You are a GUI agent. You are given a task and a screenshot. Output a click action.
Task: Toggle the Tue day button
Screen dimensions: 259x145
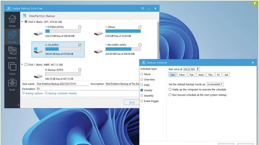pos(191,75)
